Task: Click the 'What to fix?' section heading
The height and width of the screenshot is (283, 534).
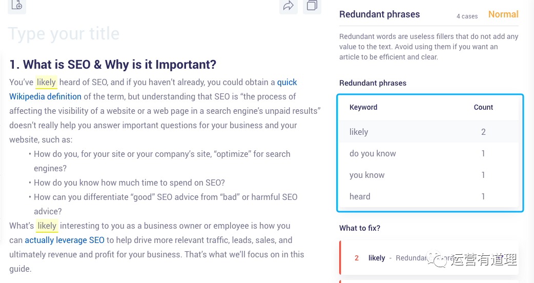Action: pos(360,228)
